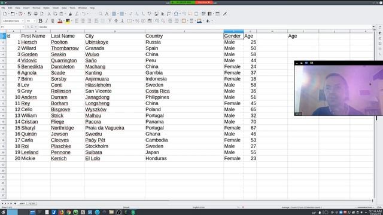Image resolution: width=383 pixels, height=215 pixels.
Task: Click the Sort Descending icon
Action: (x=144, y=14)
